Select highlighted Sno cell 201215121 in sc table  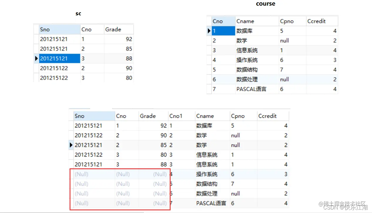click(60, 58)
